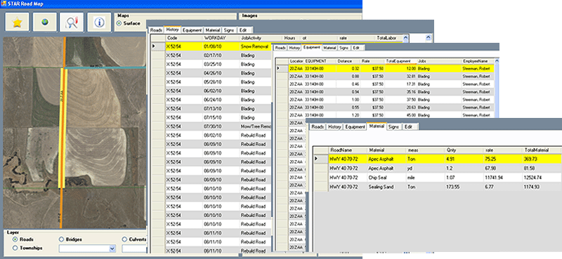Select the 03/25/10 workday cell
This screenshot has height=259, width=562.
click(221, 65)
